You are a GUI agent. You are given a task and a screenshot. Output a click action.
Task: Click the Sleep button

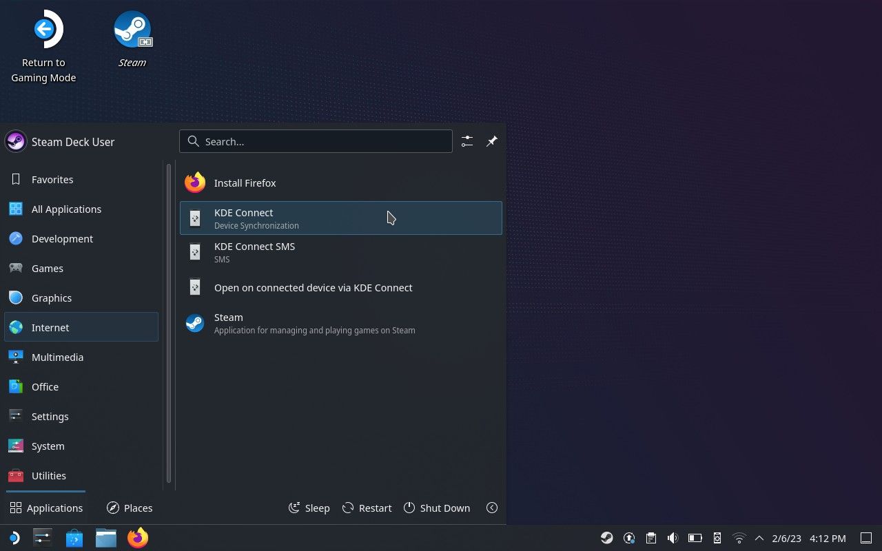[x=309, y=508]
